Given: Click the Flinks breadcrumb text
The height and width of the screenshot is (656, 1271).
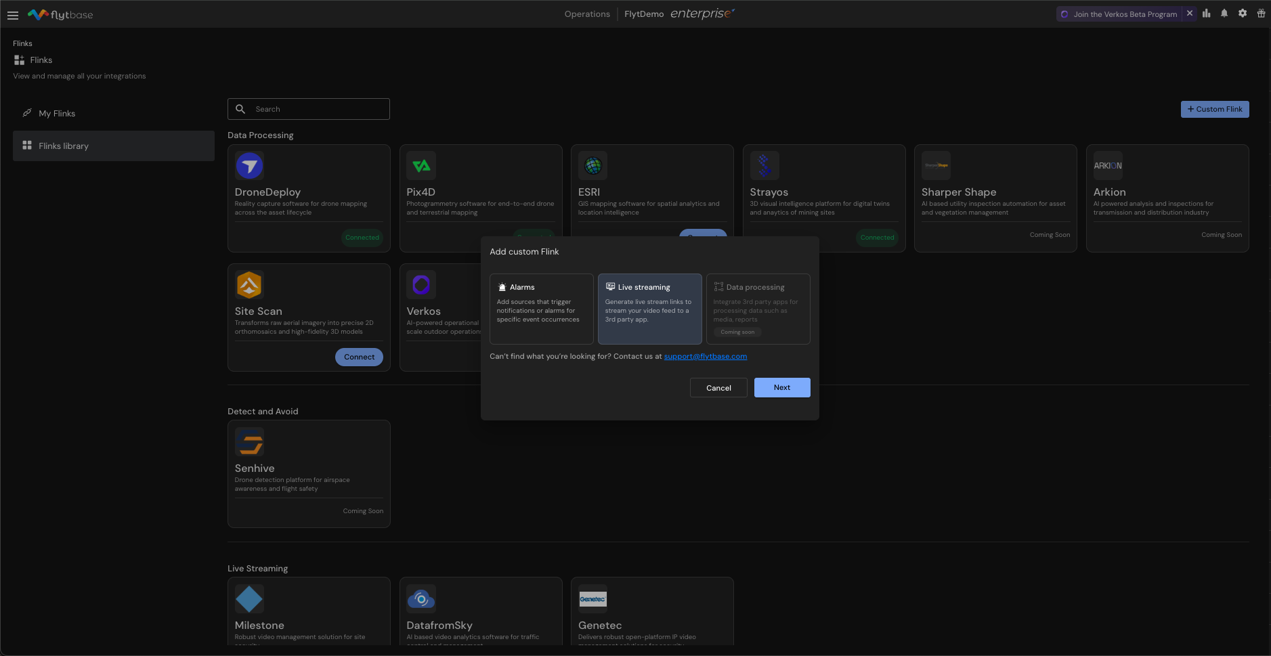Looking at the screenshot, I should point(22,43).
